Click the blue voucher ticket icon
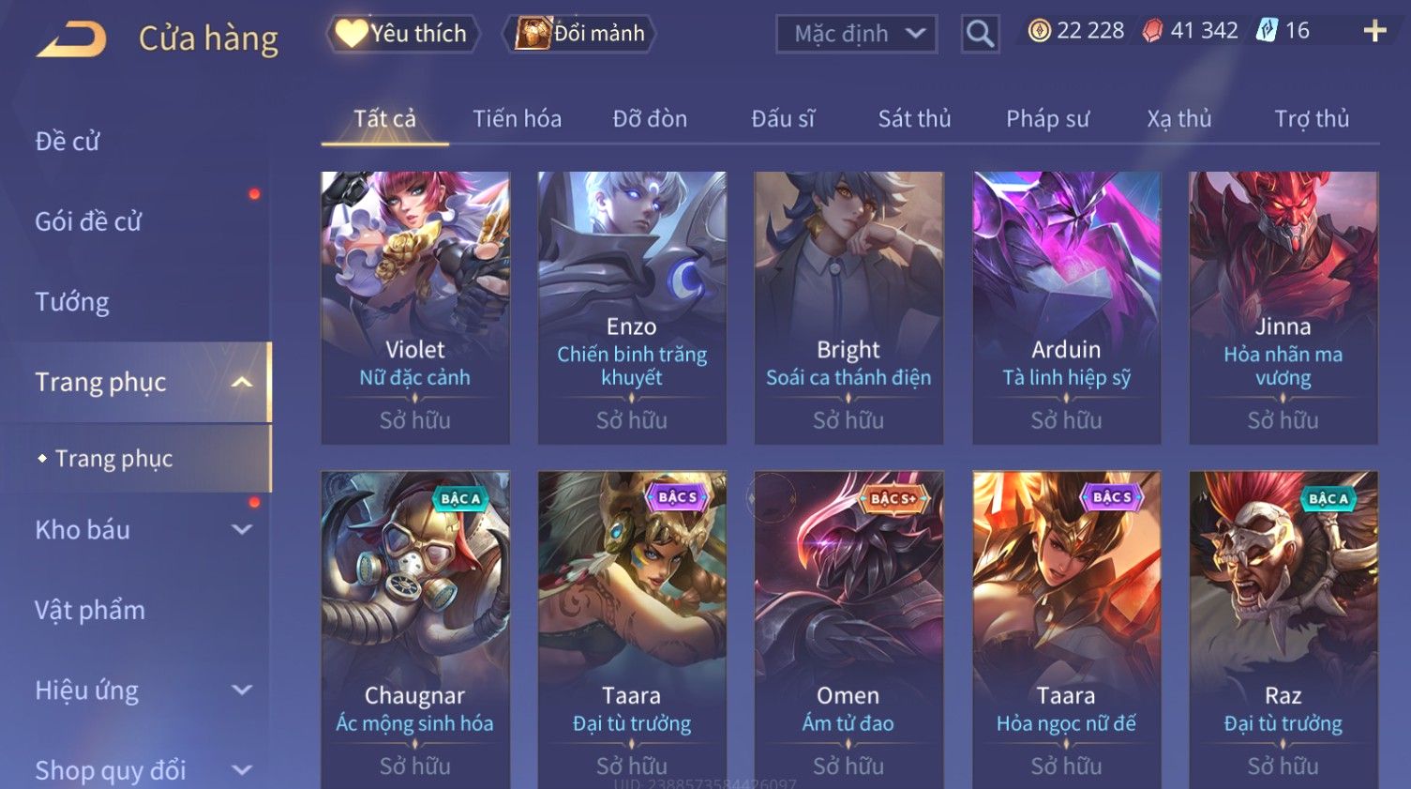Image resolution: width=1411 pixels, height=789 pixels. pyautogui.click(x=1267, y=31)
